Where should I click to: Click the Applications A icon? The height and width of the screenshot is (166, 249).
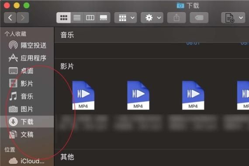(x=13, y=58)
